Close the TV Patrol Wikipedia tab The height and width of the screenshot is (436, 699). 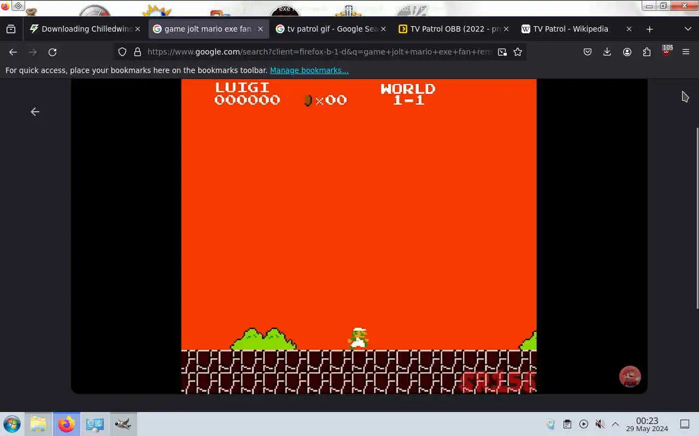(629, 29)
